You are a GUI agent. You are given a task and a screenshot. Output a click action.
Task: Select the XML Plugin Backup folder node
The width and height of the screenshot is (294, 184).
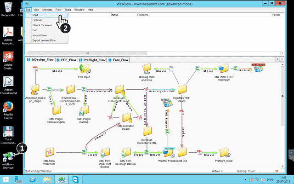[x=84, y=111]
